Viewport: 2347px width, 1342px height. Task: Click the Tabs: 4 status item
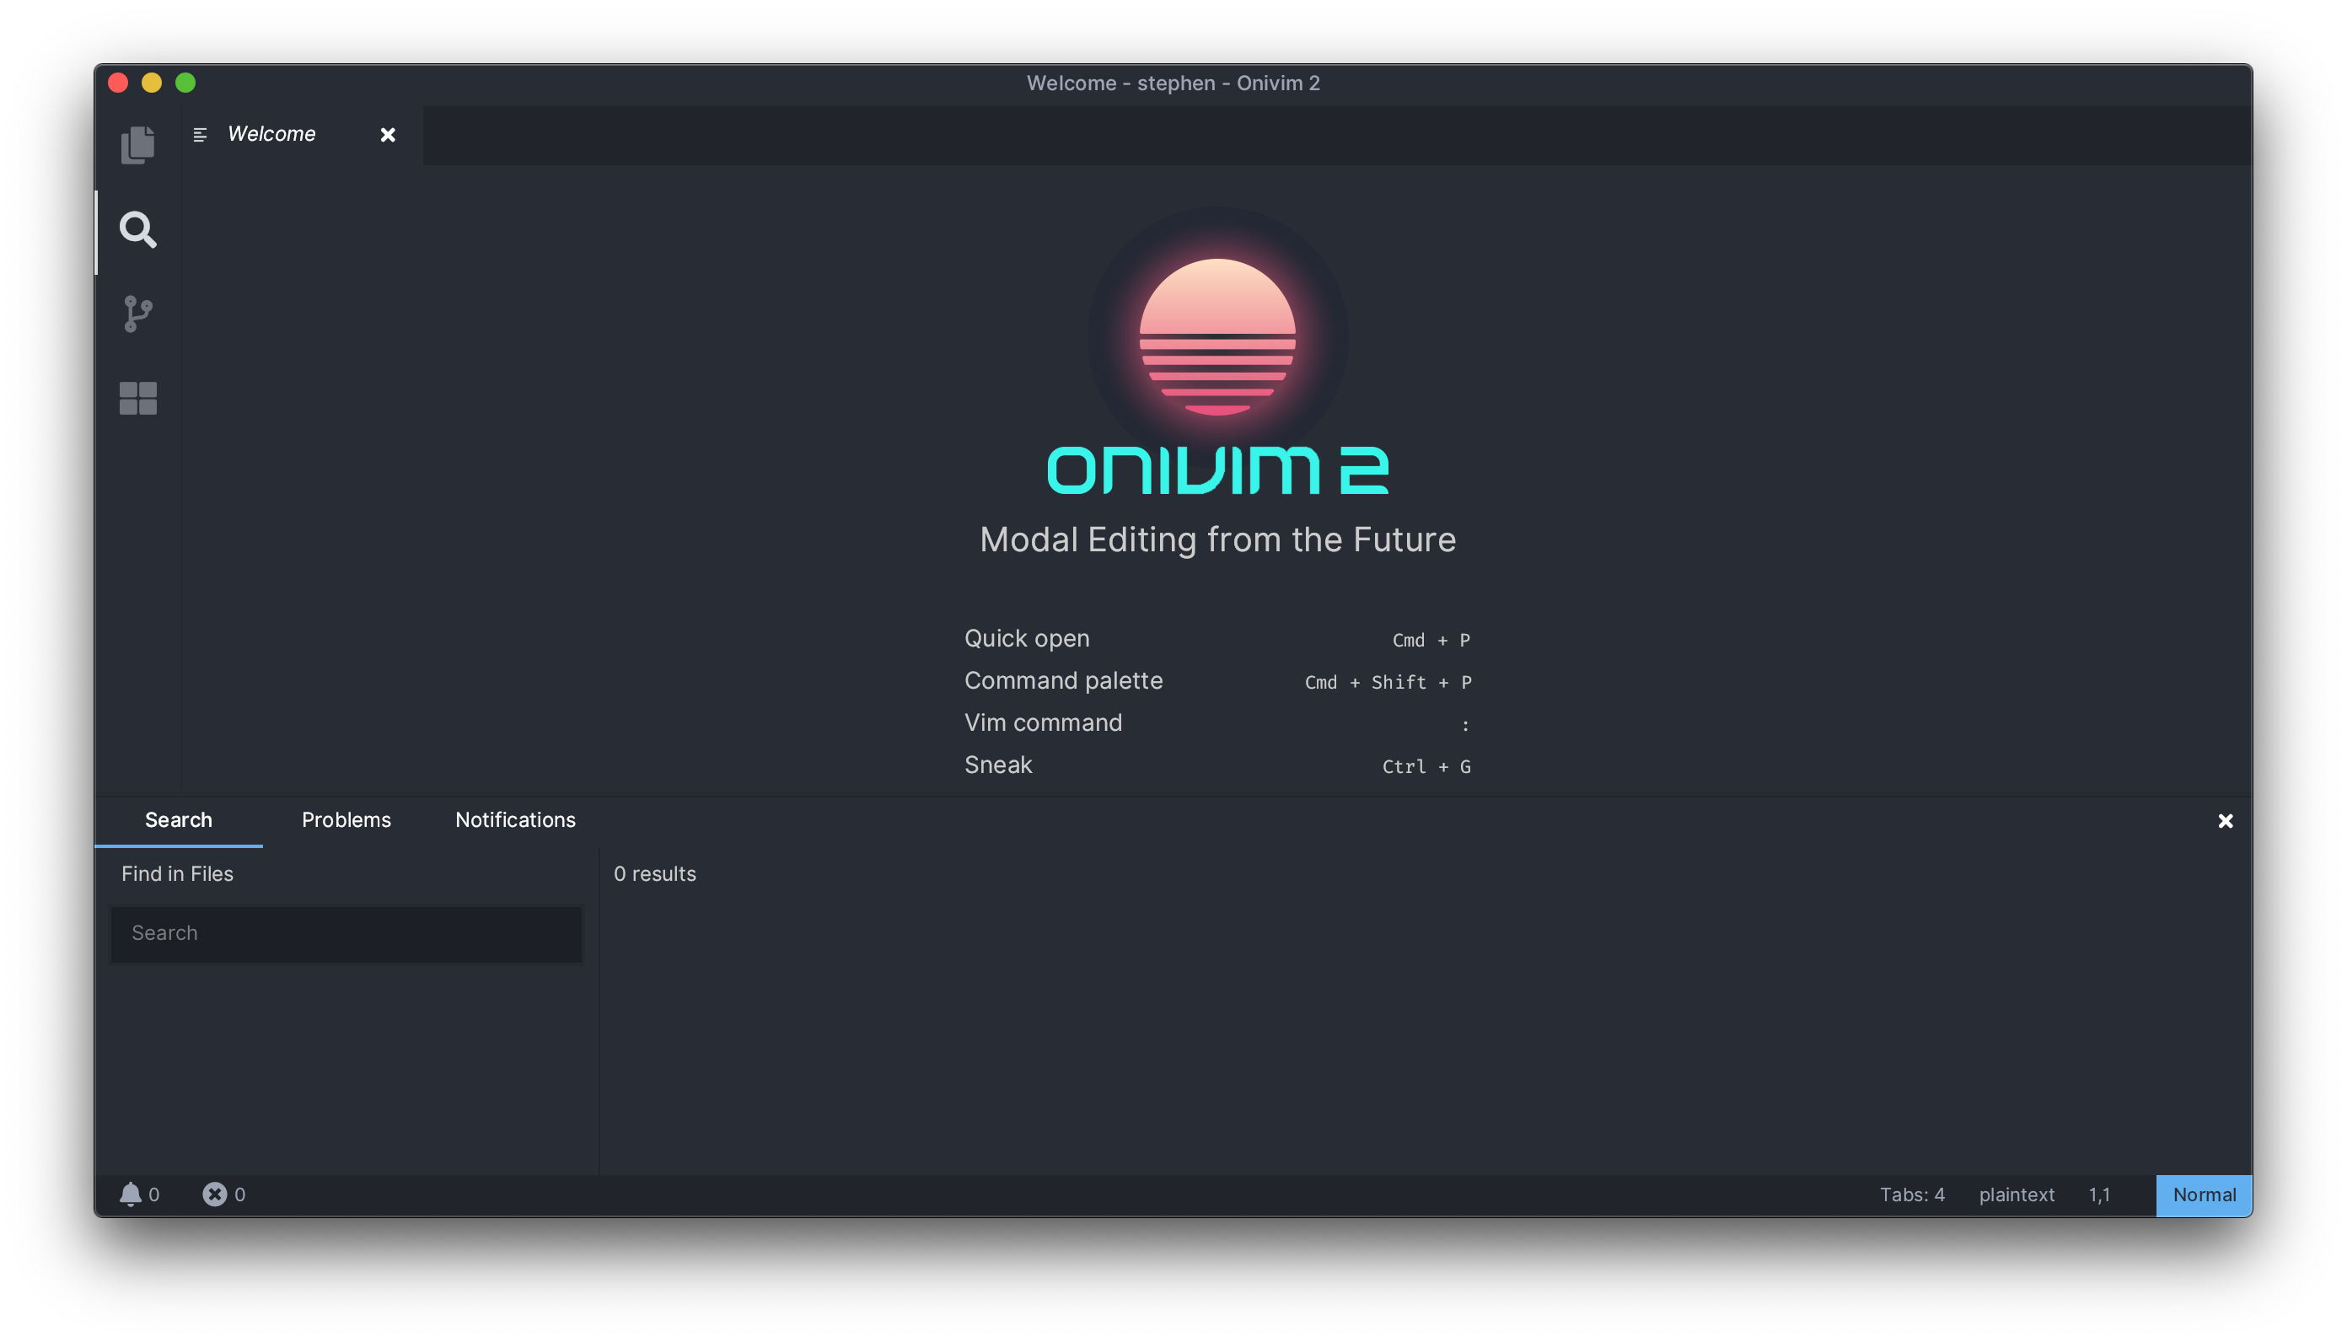[x=1913, y=1194]
